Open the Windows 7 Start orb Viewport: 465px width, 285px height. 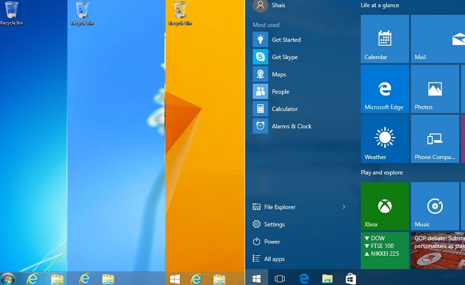(8, 279)
